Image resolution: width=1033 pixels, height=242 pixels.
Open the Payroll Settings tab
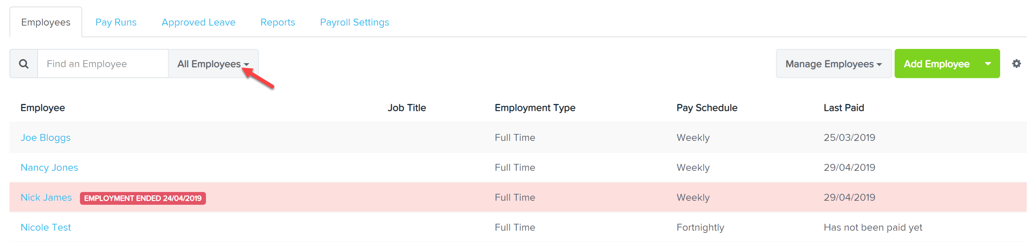pos(354,22)
